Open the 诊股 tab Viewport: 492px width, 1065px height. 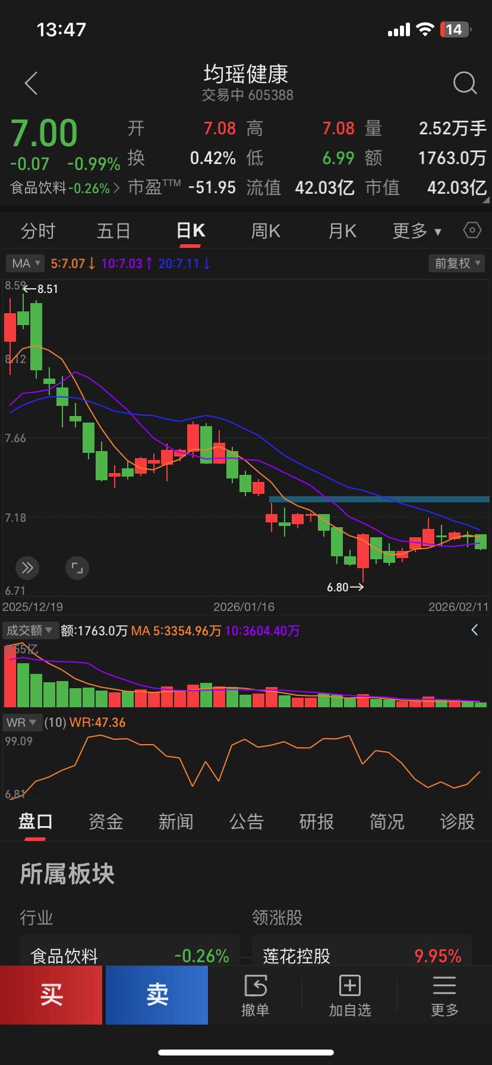pyautogui.click(x=458, y=822)
